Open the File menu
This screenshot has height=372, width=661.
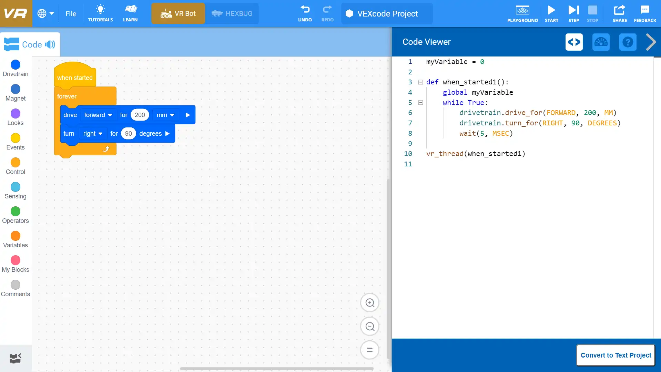pyautogui.click(x=71, y=14)
